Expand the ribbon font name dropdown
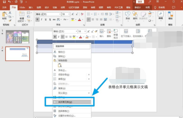The width and height of the screenshot is (183, 118). tap(60, 14)
